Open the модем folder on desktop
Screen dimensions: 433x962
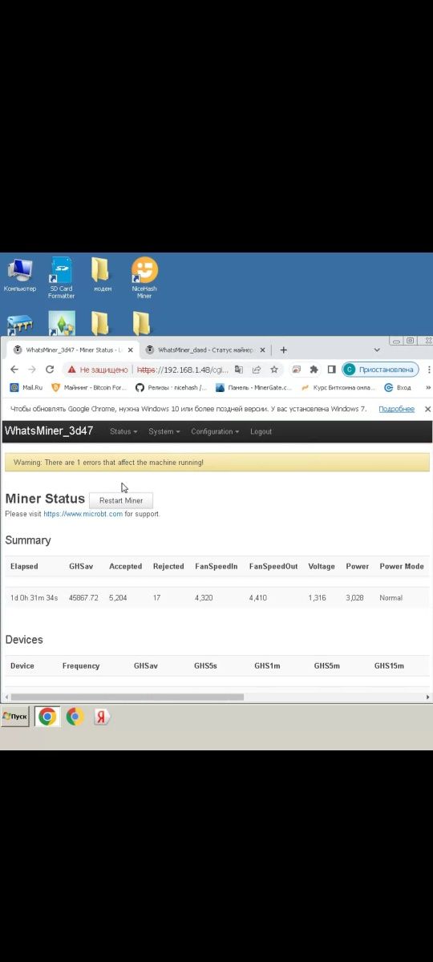[102, 275]
